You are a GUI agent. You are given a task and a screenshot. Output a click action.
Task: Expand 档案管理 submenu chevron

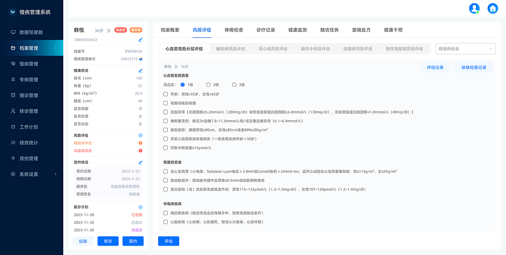tap(55, 48)
